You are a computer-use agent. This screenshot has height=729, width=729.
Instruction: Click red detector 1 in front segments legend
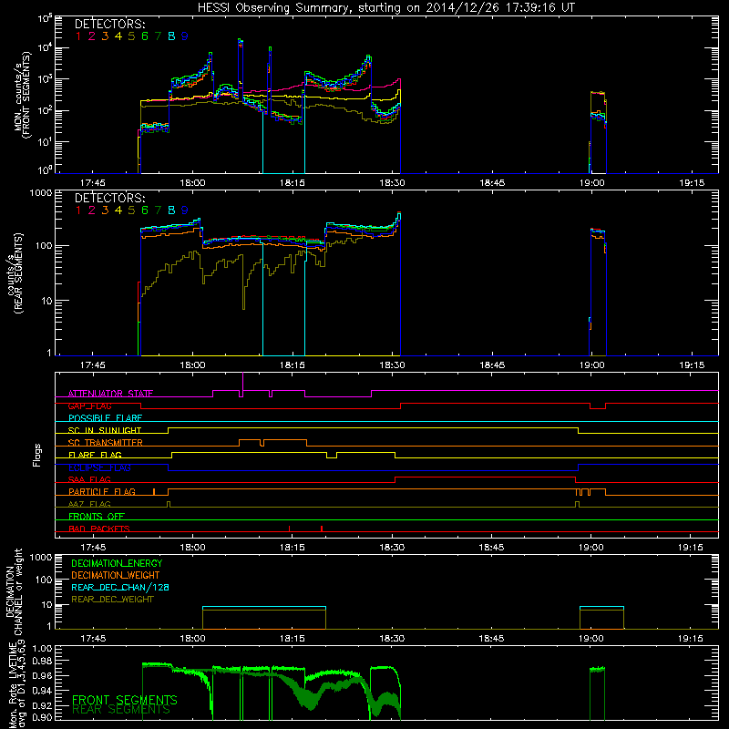(x=78, y=36)
